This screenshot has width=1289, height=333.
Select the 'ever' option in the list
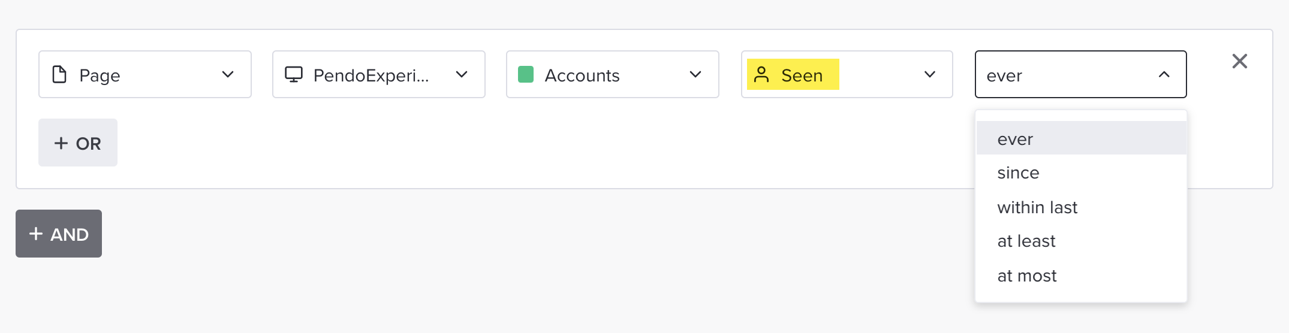(1082, 138)
